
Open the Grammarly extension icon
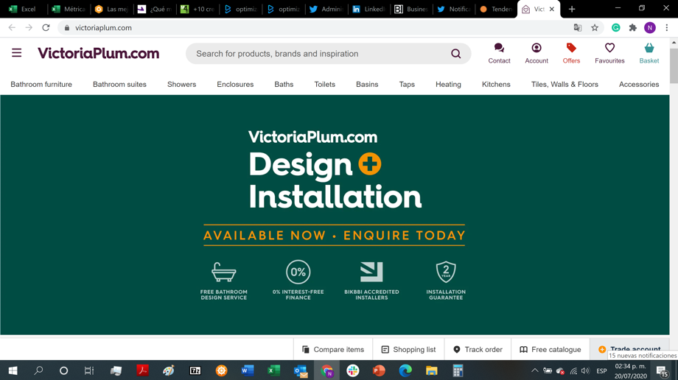[x=616, y=28]
